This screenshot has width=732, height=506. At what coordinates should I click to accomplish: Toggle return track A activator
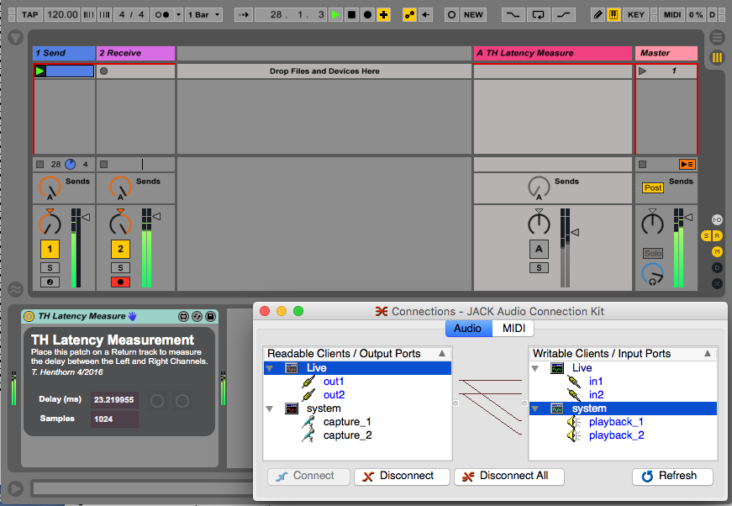539,249
